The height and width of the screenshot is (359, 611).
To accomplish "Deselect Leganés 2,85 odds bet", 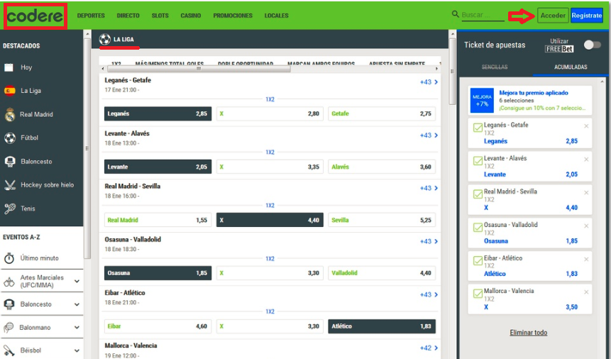I will click(x=158, y=114).
